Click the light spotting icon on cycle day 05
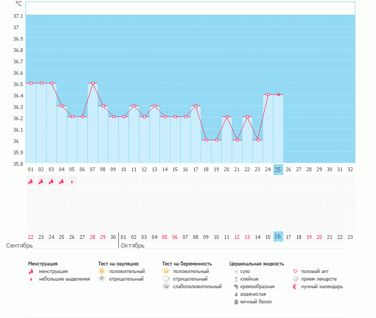This screenshot has height=318, width=376. point(72,182)
